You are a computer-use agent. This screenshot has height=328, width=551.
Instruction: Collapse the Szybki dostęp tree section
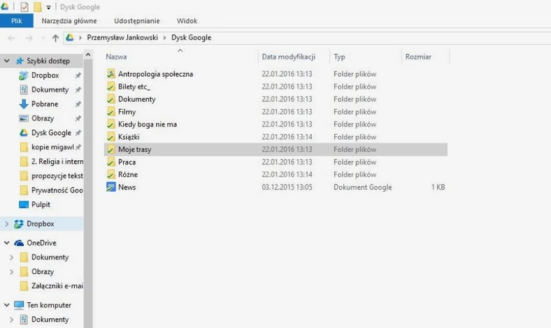click(6, 61)
